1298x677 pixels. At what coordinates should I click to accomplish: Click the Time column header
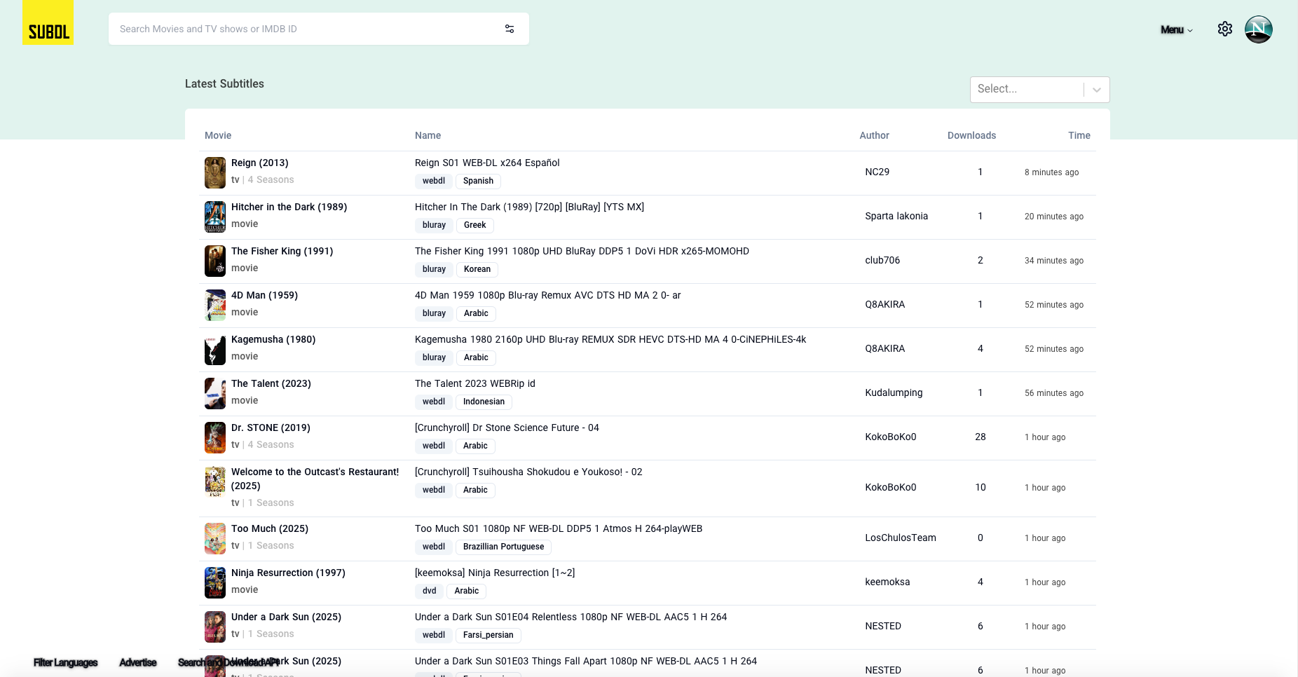click(1079, 135)
